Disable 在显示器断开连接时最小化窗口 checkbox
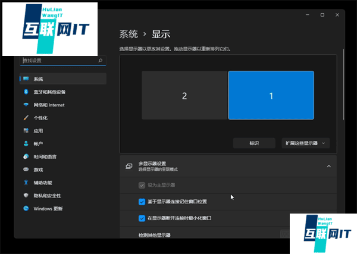The height and width of the screenshot is (254, 357). pyautogui.click(x=142, y=218)
